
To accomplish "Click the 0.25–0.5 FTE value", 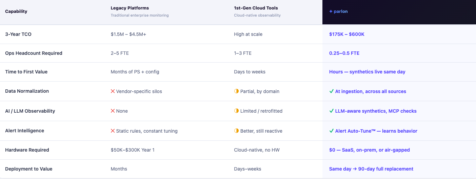I will (344, 53).
